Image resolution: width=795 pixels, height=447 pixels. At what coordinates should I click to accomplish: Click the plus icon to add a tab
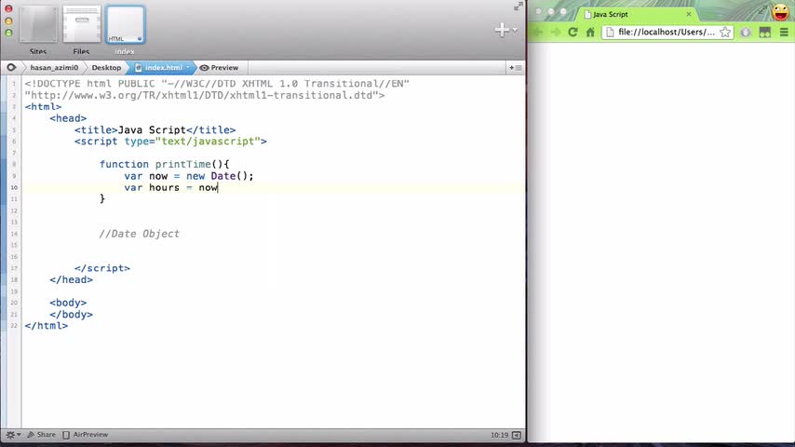pos(502,30)
